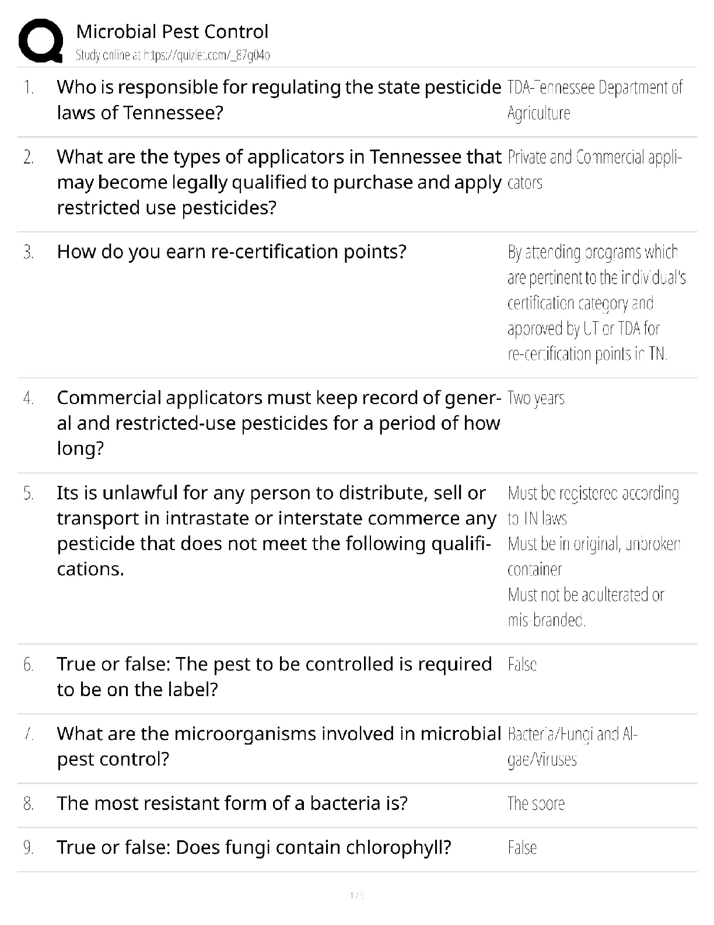Screen dimensions: 714x925
Task: Select the re-certification points question
Action: tap(231, 252)
